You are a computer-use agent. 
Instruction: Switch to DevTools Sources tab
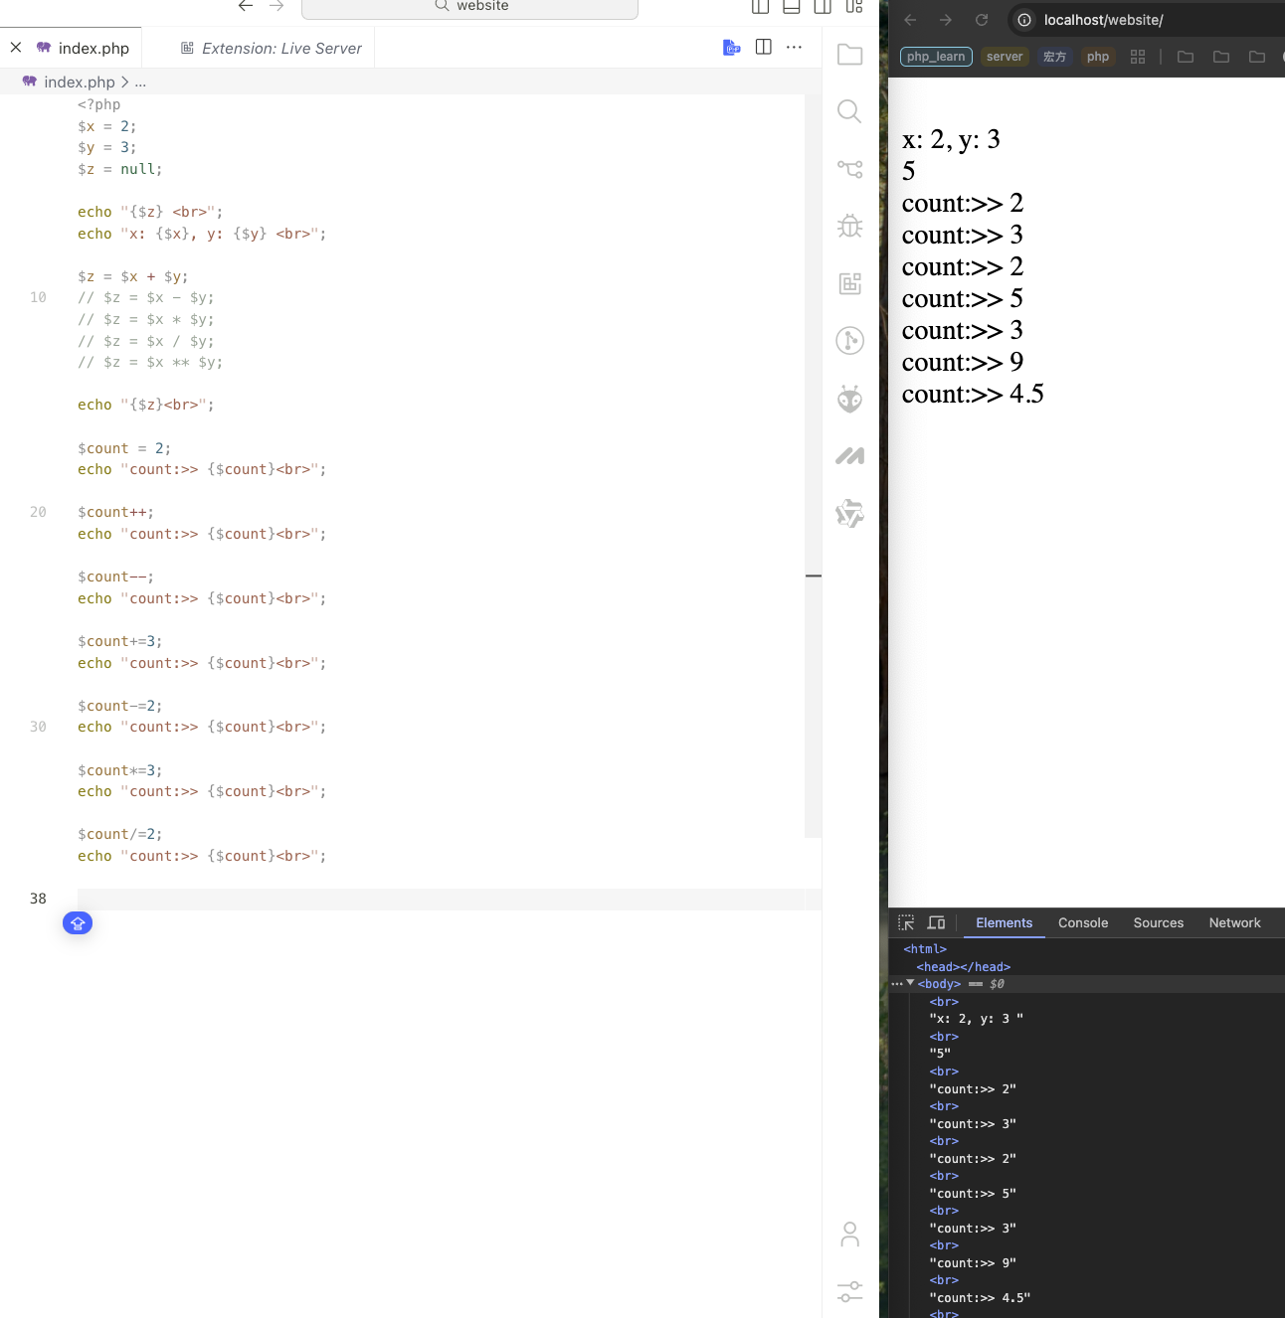(1159, 922)
